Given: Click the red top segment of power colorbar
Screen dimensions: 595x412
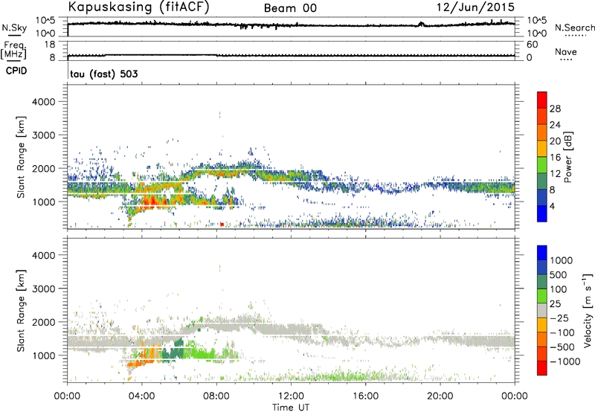Looking at the screenshot, I should click(x=542, y=100).
